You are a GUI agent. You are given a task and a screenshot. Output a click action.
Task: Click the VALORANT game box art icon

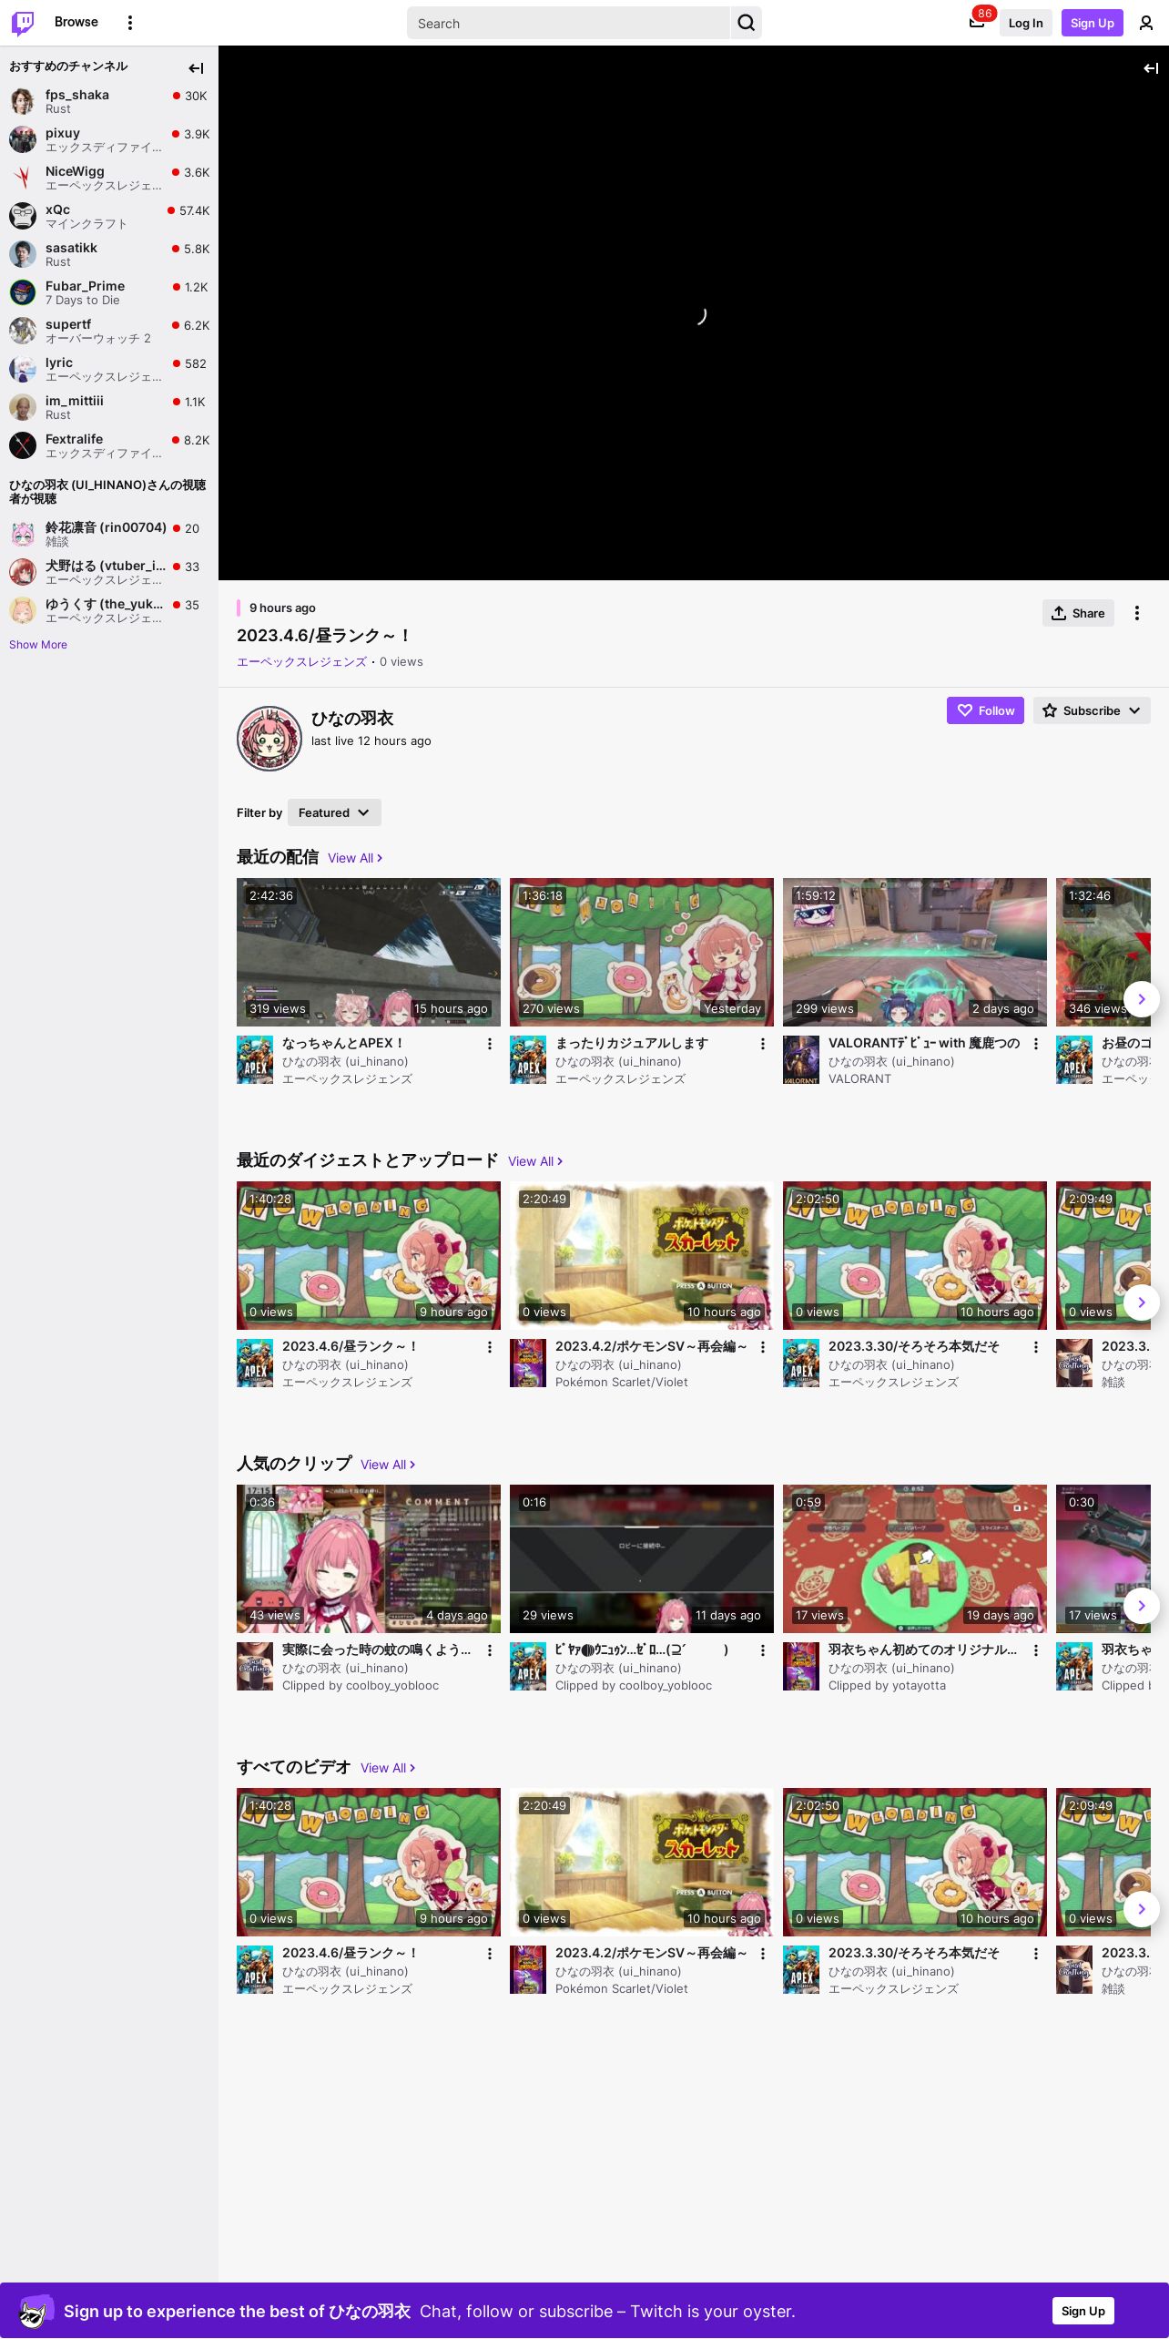click(801, 1059)
